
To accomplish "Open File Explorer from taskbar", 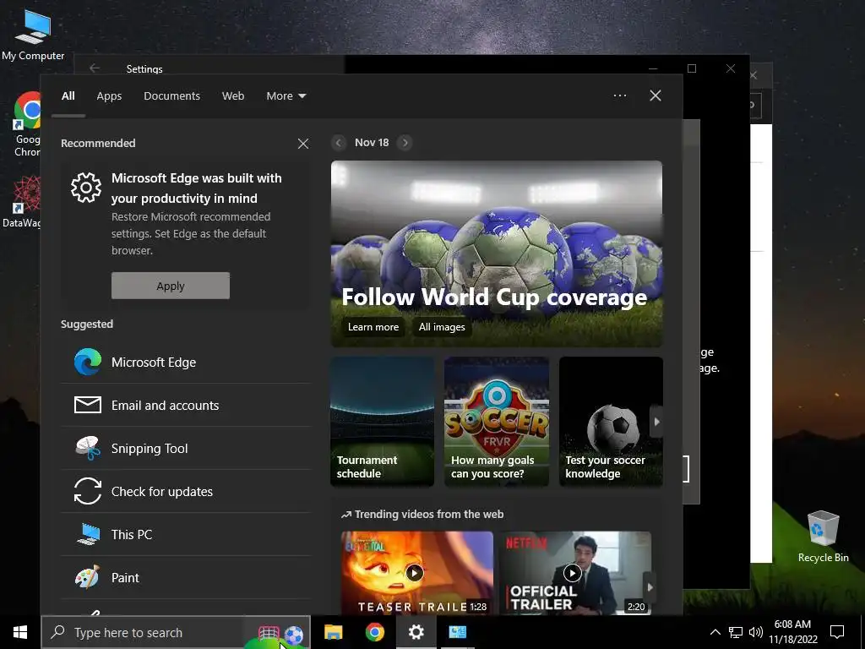I will 333,632.
